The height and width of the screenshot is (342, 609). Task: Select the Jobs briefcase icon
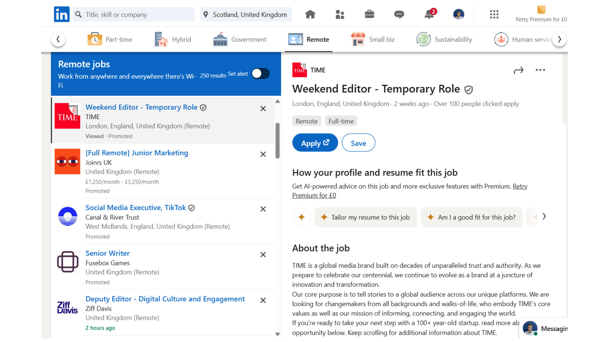coord(370,14)
